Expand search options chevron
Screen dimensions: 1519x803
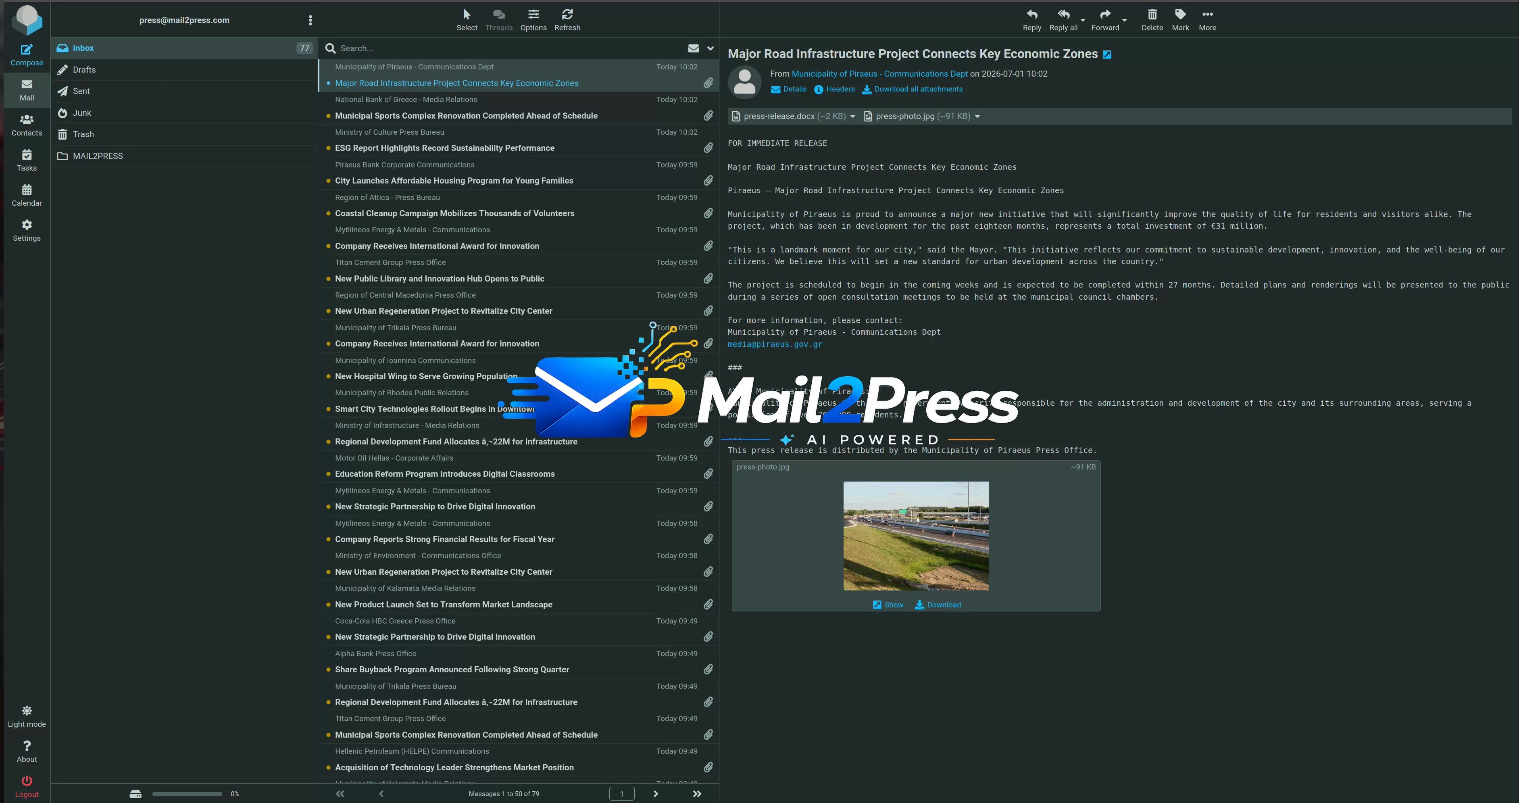710,48
